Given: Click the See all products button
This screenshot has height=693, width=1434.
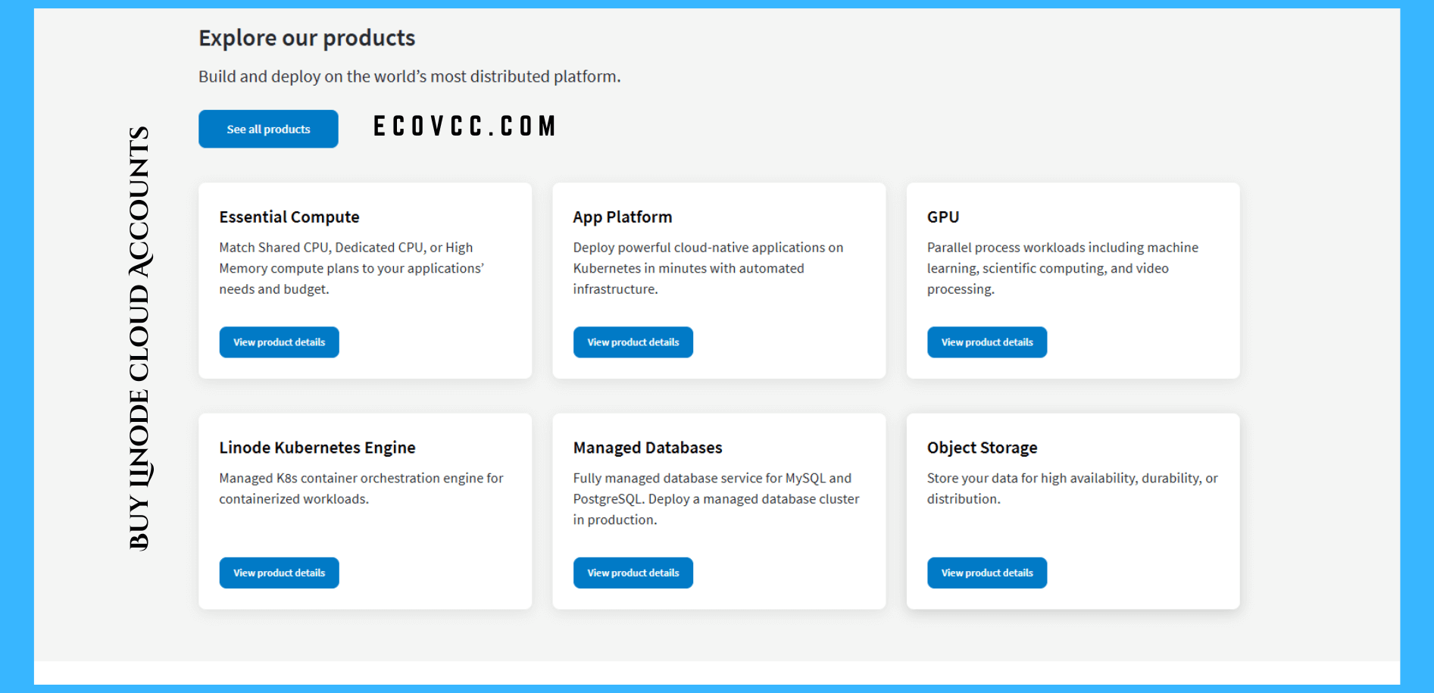Looking at the screenshot, I should (x=268, y=129).
